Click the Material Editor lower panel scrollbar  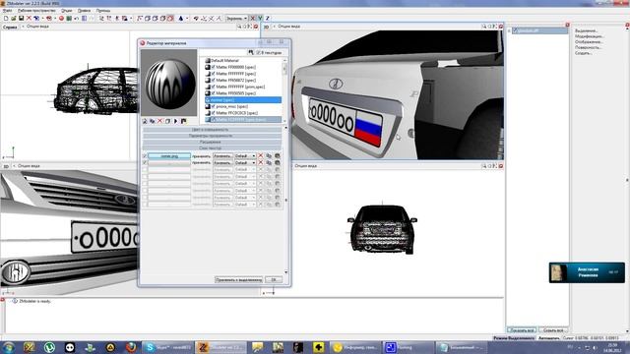[x=286, y=200]
